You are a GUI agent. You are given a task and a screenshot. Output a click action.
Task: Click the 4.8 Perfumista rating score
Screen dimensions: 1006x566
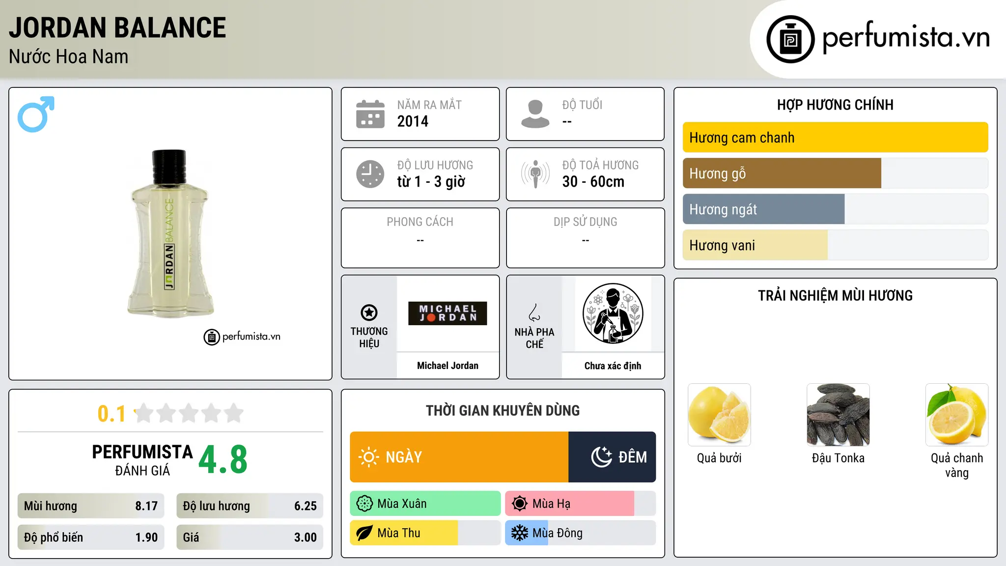(223, 459)
